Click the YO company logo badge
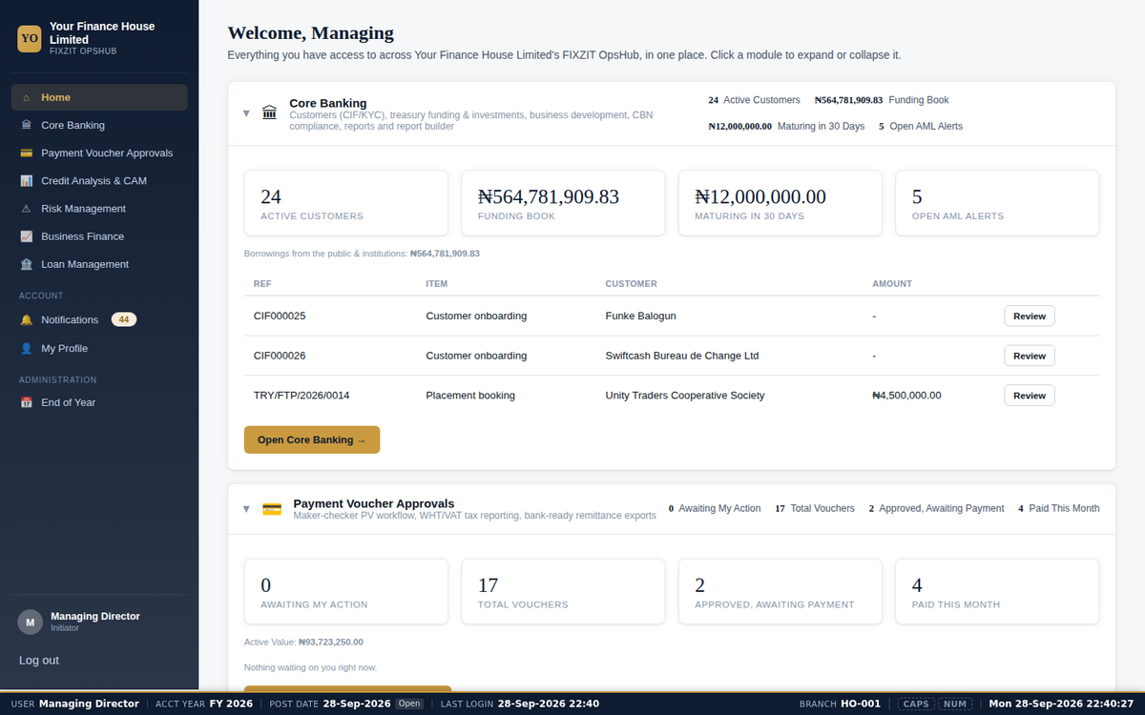Image resolution: width=1145 pixels, height=715 pixels. tap(30, 39)
